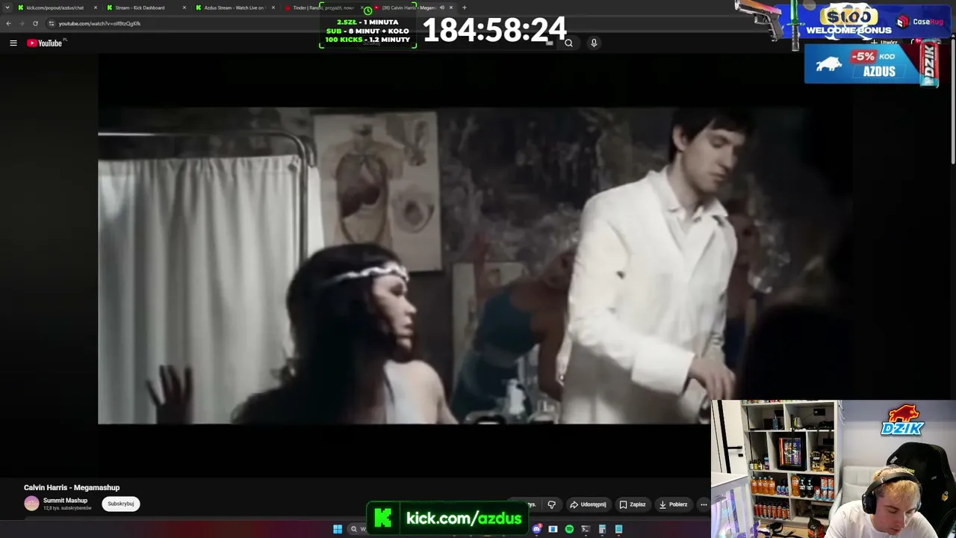Open site information icon beside the URL
956x538 pixels.
click(52, 23)
